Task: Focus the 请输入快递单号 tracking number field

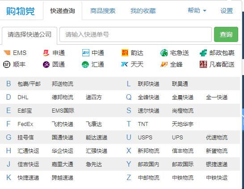Action: pyautogui.click(x=135, y=34)
